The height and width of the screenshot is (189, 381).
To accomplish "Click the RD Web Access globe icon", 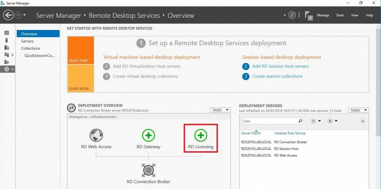I will pos(96,135).
